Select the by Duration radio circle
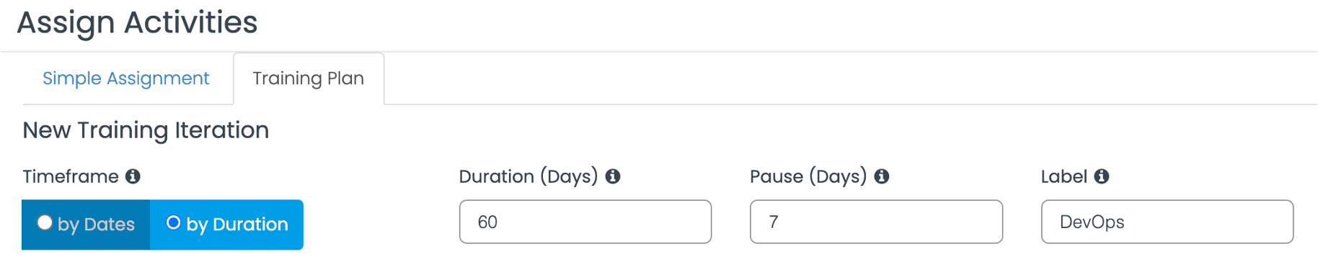1318x262 pixels. coord(173,222)
